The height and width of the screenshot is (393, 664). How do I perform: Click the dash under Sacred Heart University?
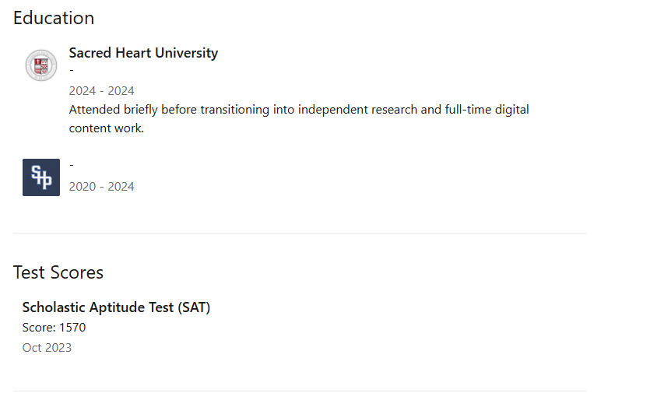pyautogui.click(x=72, y=70)
